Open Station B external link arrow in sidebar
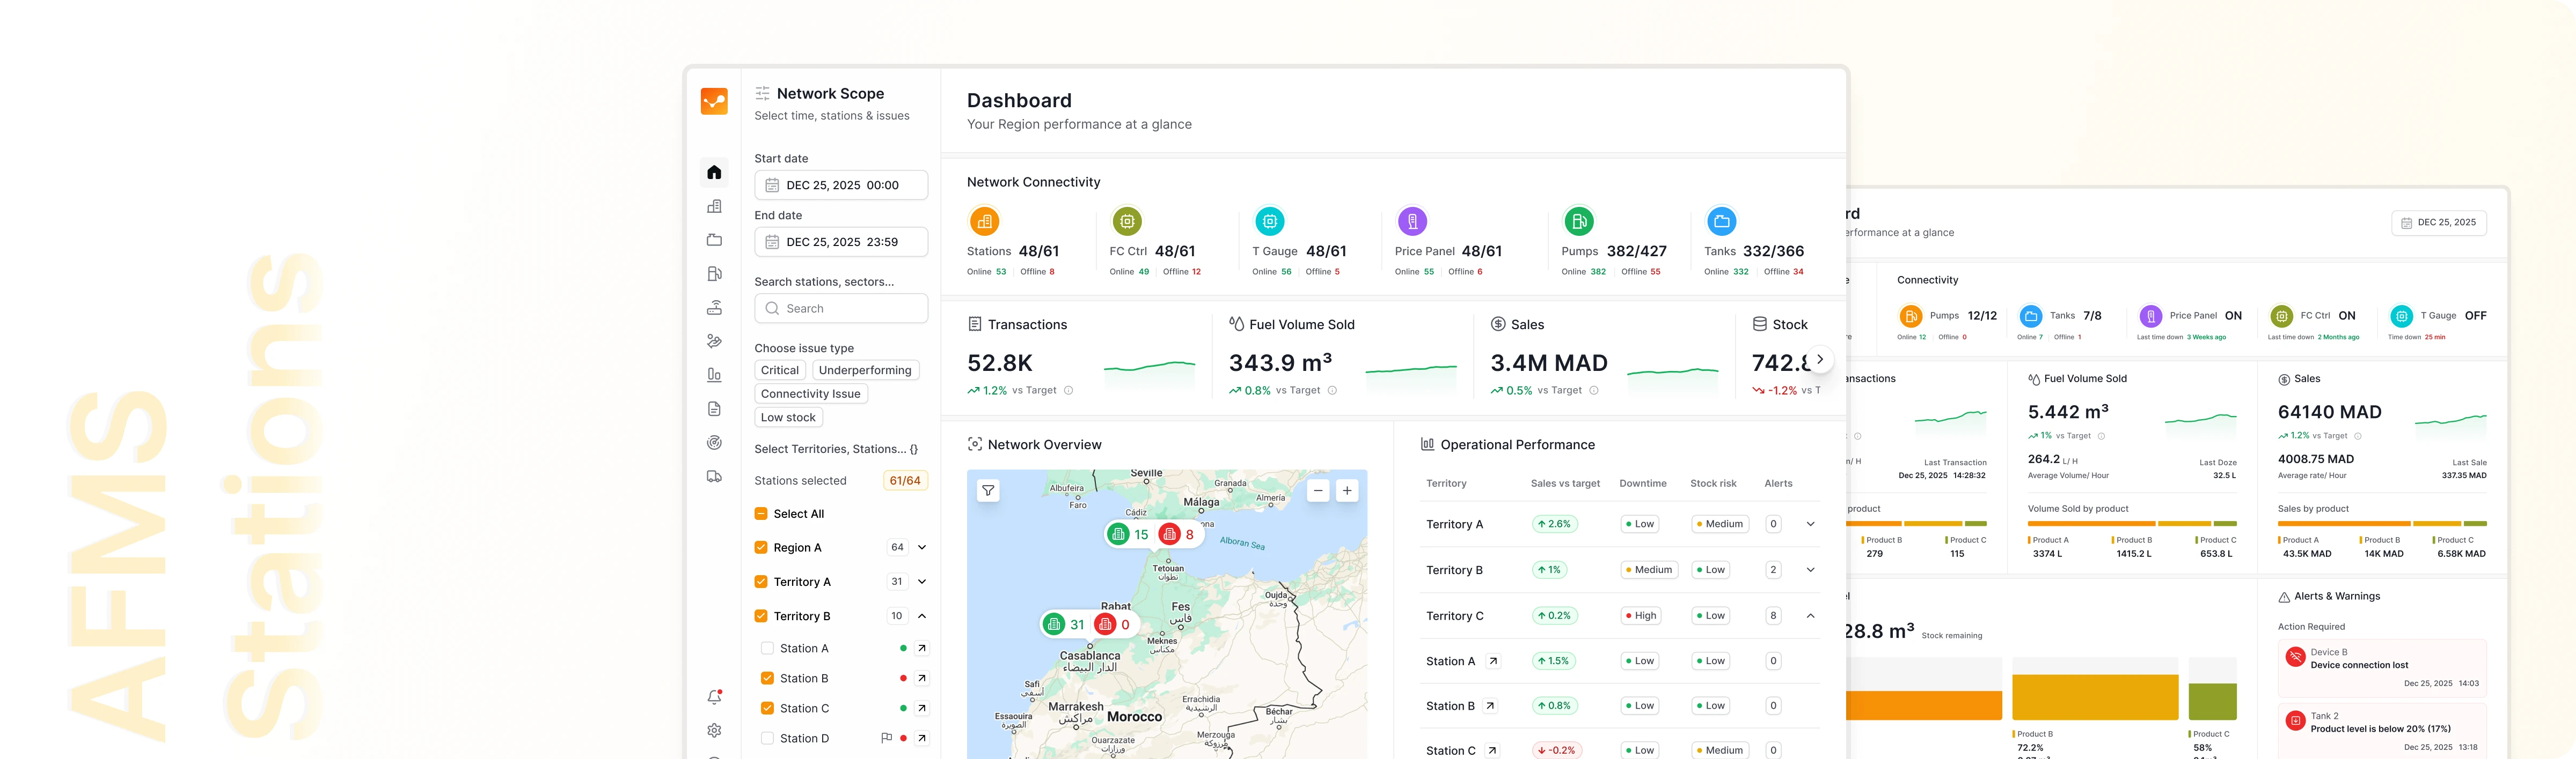Image resolution: width=2576 pixels, height=759 pixels. click(x=922, y=679)
